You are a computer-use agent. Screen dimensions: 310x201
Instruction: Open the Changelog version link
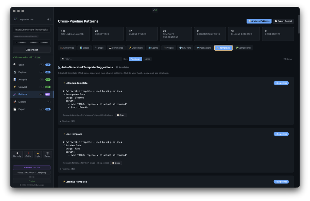click(31, 173)
